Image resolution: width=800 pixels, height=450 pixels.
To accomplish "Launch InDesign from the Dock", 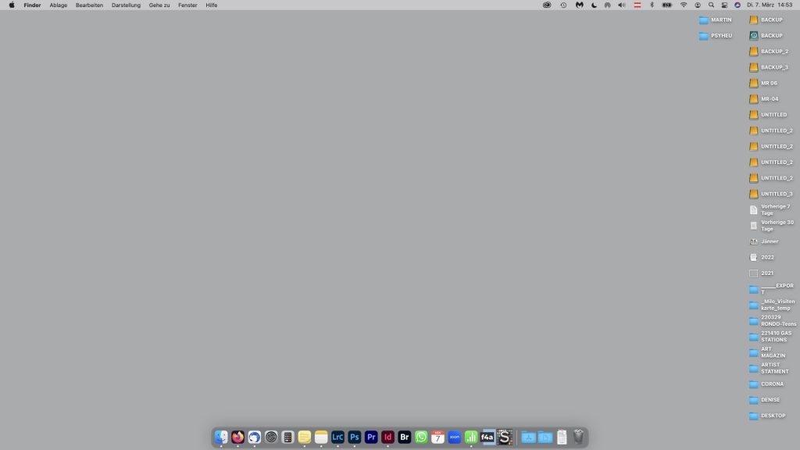I will coord(387,437).
